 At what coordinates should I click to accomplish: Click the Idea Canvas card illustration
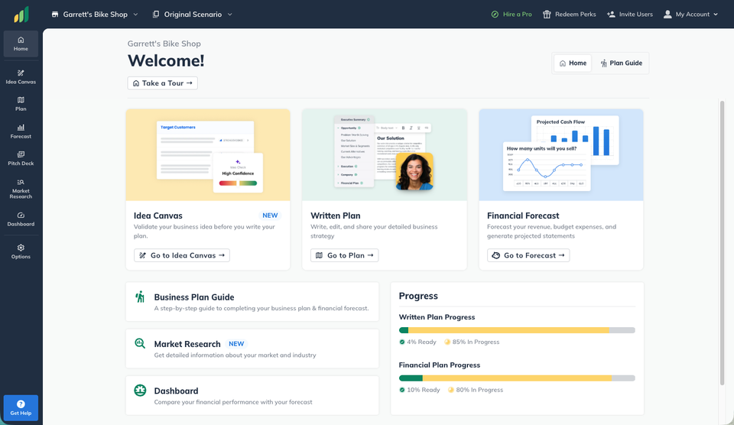[208, 155]
